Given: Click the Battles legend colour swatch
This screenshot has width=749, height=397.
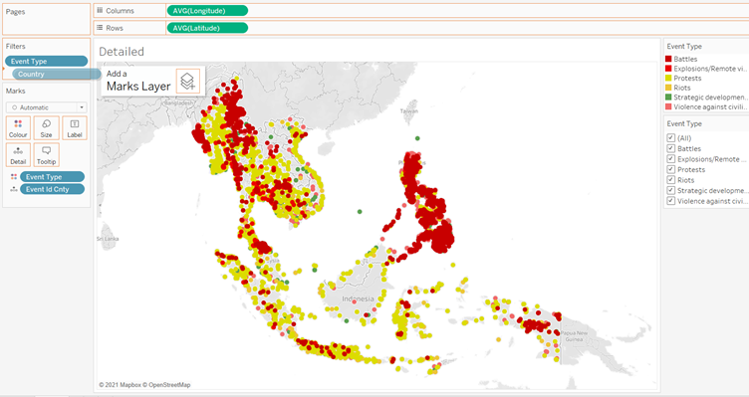Looking at the screenshot, I should tap(668, 59).
